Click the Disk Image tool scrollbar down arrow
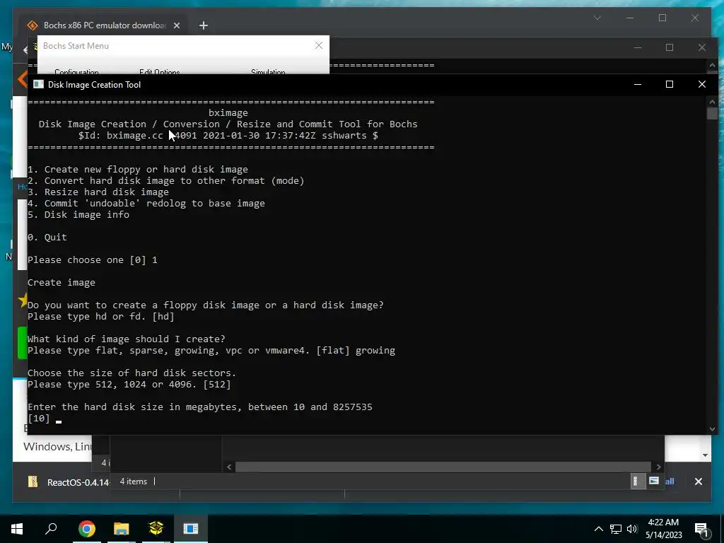724x543 pixels. click(712, 429)
